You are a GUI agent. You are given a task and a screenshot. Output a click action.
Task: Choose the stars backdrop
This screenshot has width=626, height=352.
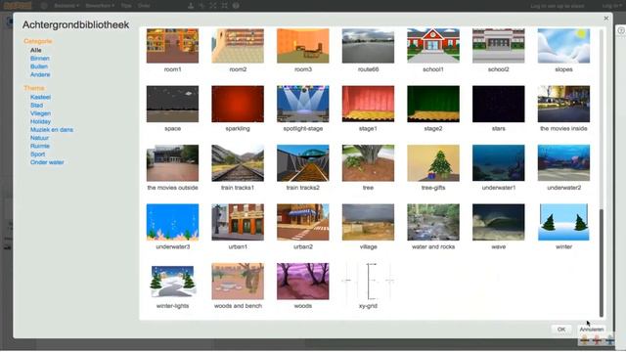tap(499, 104)
